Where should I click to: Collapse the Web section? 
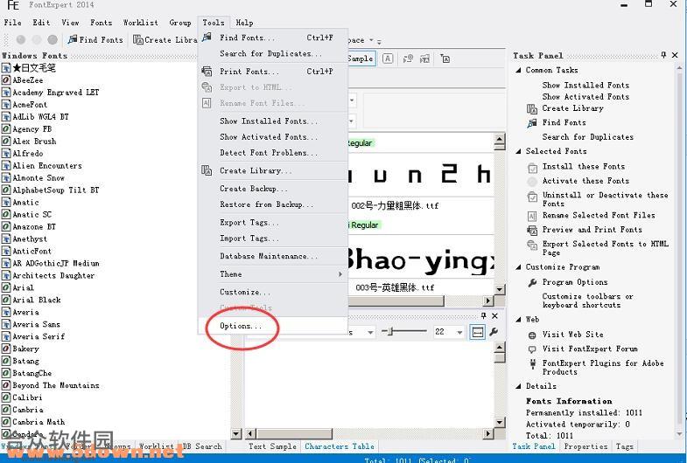518,320
